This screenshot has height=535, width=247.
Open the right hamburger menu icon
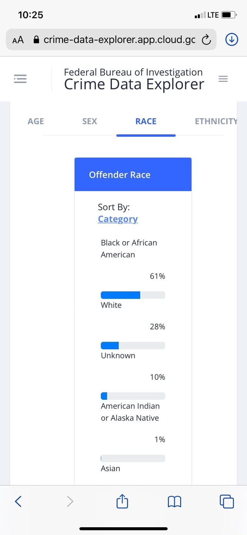[x=223, y=79]
